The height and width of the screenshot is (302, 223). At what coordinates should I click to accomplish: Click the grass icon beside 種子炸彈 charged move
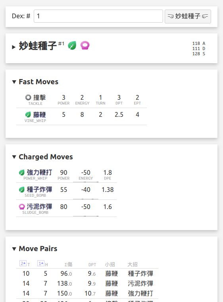pos(22,190)
